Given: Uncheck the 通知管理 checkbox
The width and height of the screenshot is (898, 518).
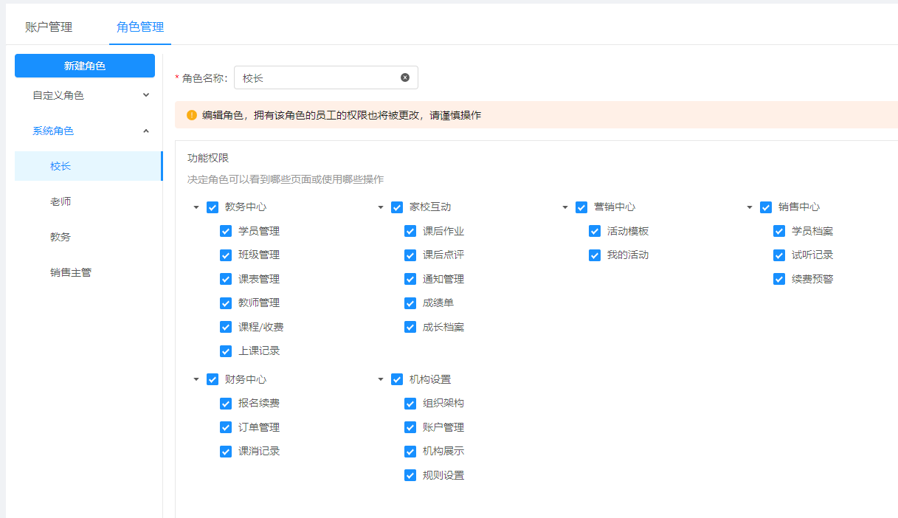Looking at the screenshot, I should point(410,279).
